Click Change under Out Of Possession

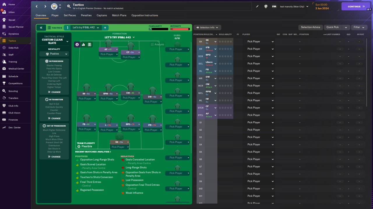click(54, 157)
